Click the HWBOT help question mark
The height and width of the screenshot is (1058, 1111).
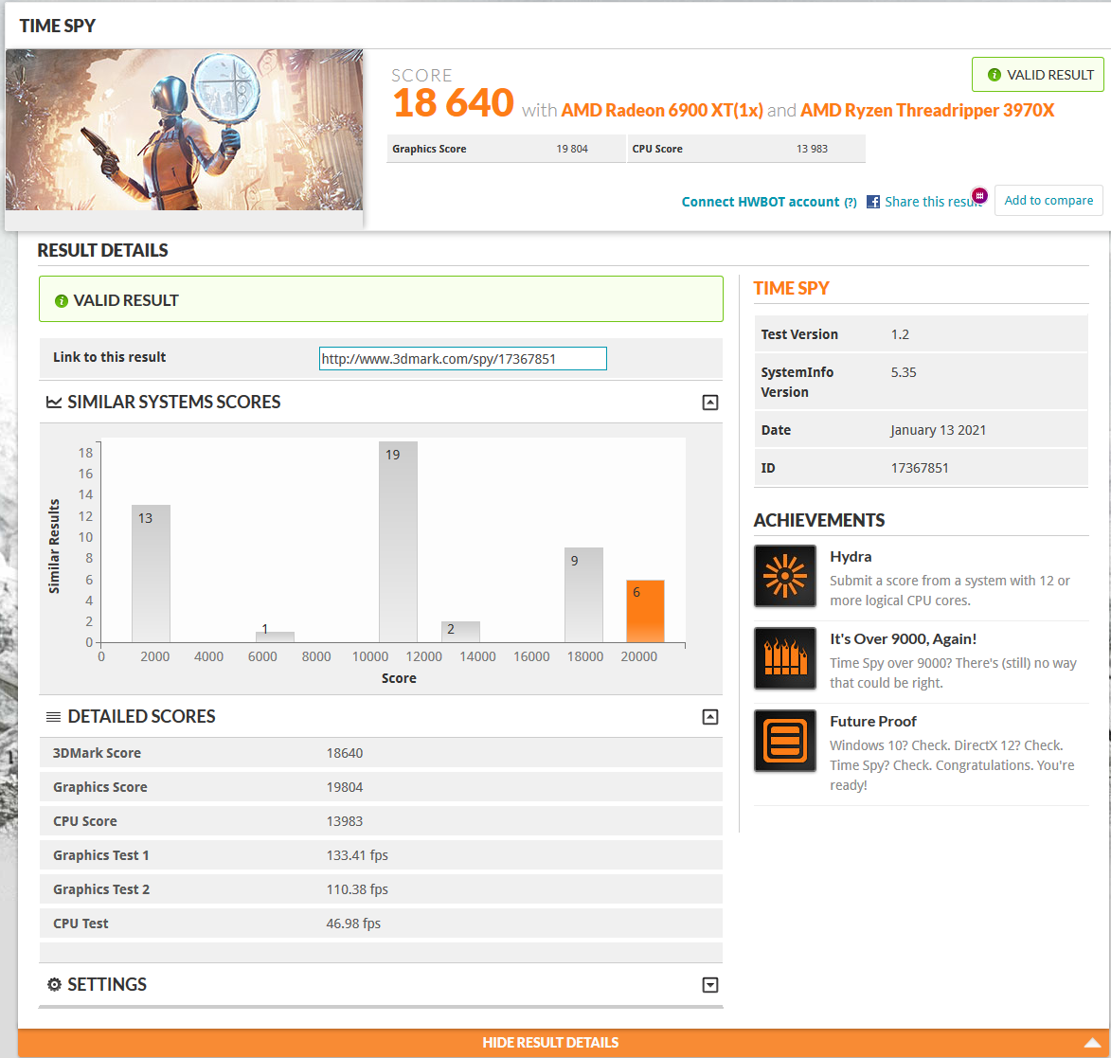851,203
